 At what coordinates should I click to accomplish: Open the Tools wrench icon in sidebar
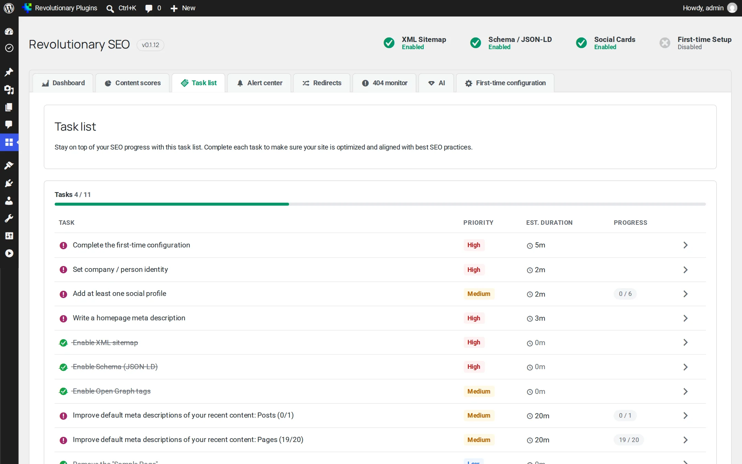(x=9, y=218)
